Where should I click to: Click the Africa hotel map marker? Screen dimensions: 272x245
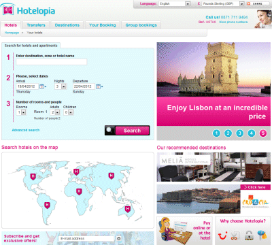(79, 191)
